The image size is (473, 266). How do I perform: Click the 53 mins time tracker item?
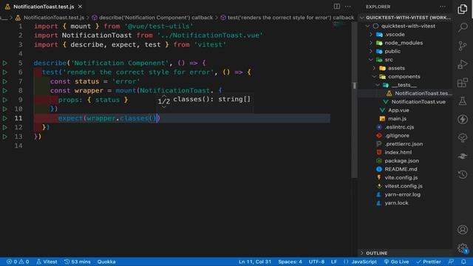(78, 262)
